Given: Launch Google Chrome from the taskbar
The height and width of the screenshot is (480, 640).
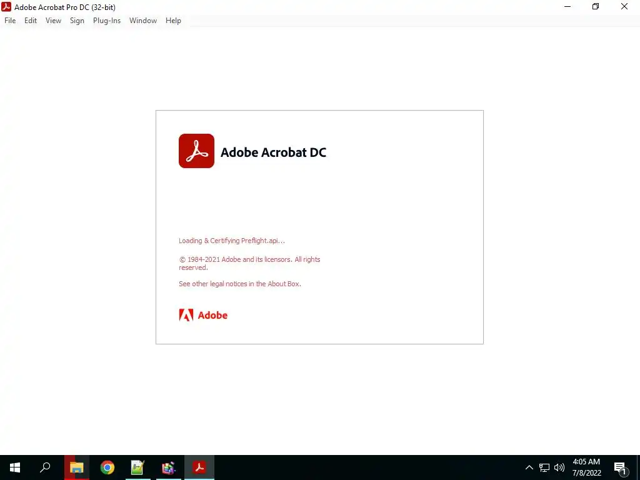Looking at the screenshot, I should [x=107, y=467].
